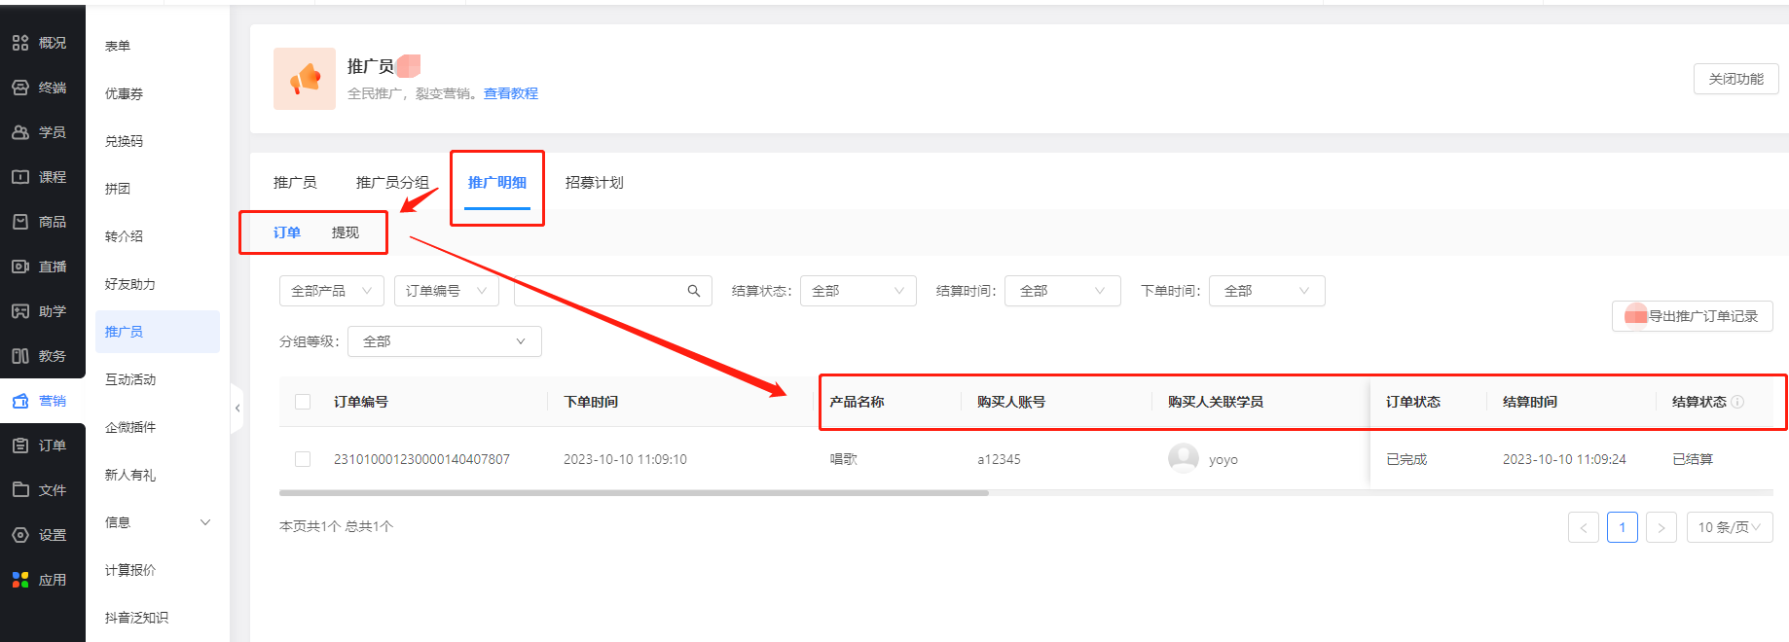This screenshot has width=1789, height=642.
Task: Open the 概况 overview icon in sidebar
Action: [20, 43]
